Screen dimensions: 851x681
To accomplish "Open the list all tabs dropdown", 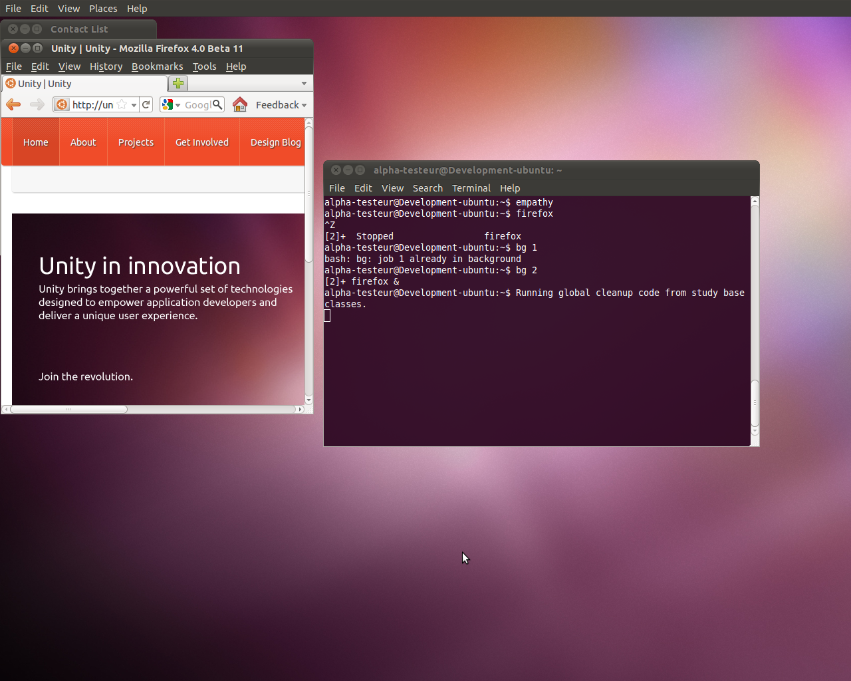I will click(x=304, y=84).
